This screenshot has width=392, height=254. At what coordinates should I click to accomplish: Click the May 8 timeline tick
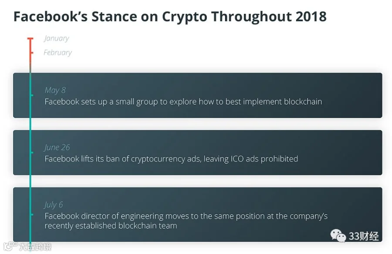(x=32, y=95)
